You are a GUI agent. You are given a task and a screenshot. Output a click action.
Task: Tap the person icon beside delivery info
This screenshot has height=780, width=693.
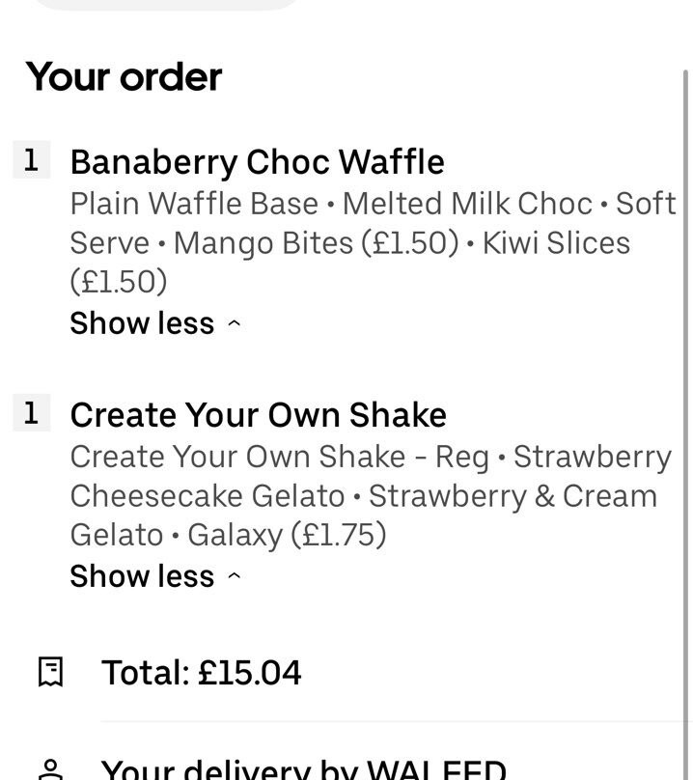(50, 768)
